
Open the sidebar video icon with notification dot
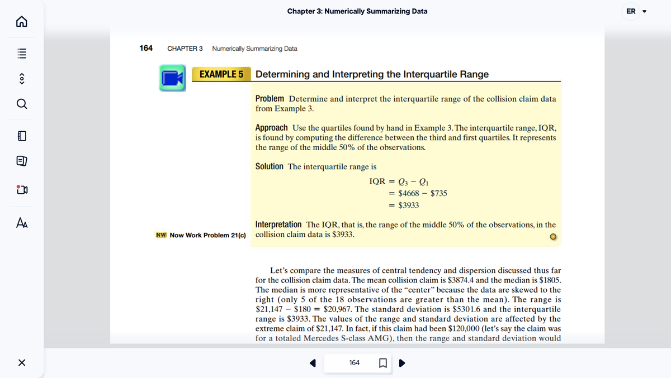pos(21,190)
